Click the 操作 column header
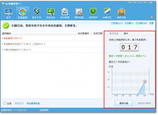 pyautogui.click(x=126, y=33)
